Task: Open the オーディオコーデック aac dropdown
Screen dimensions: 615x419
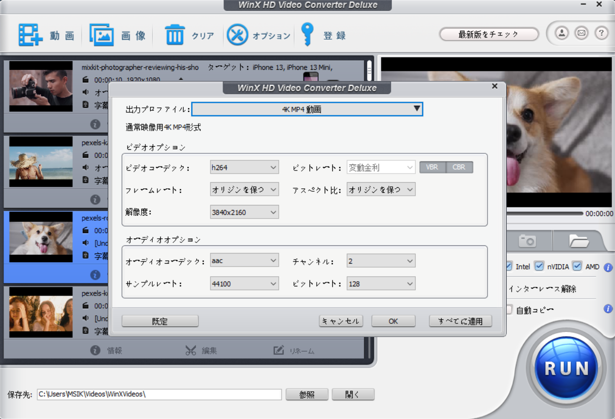Action: click(244, 261)
